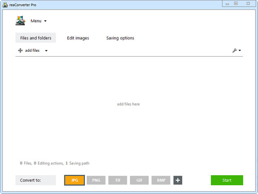The width and height of the screenshot is (258, 194).
Task: Open the Menu dropdown
Action: (x=39, y=21)
